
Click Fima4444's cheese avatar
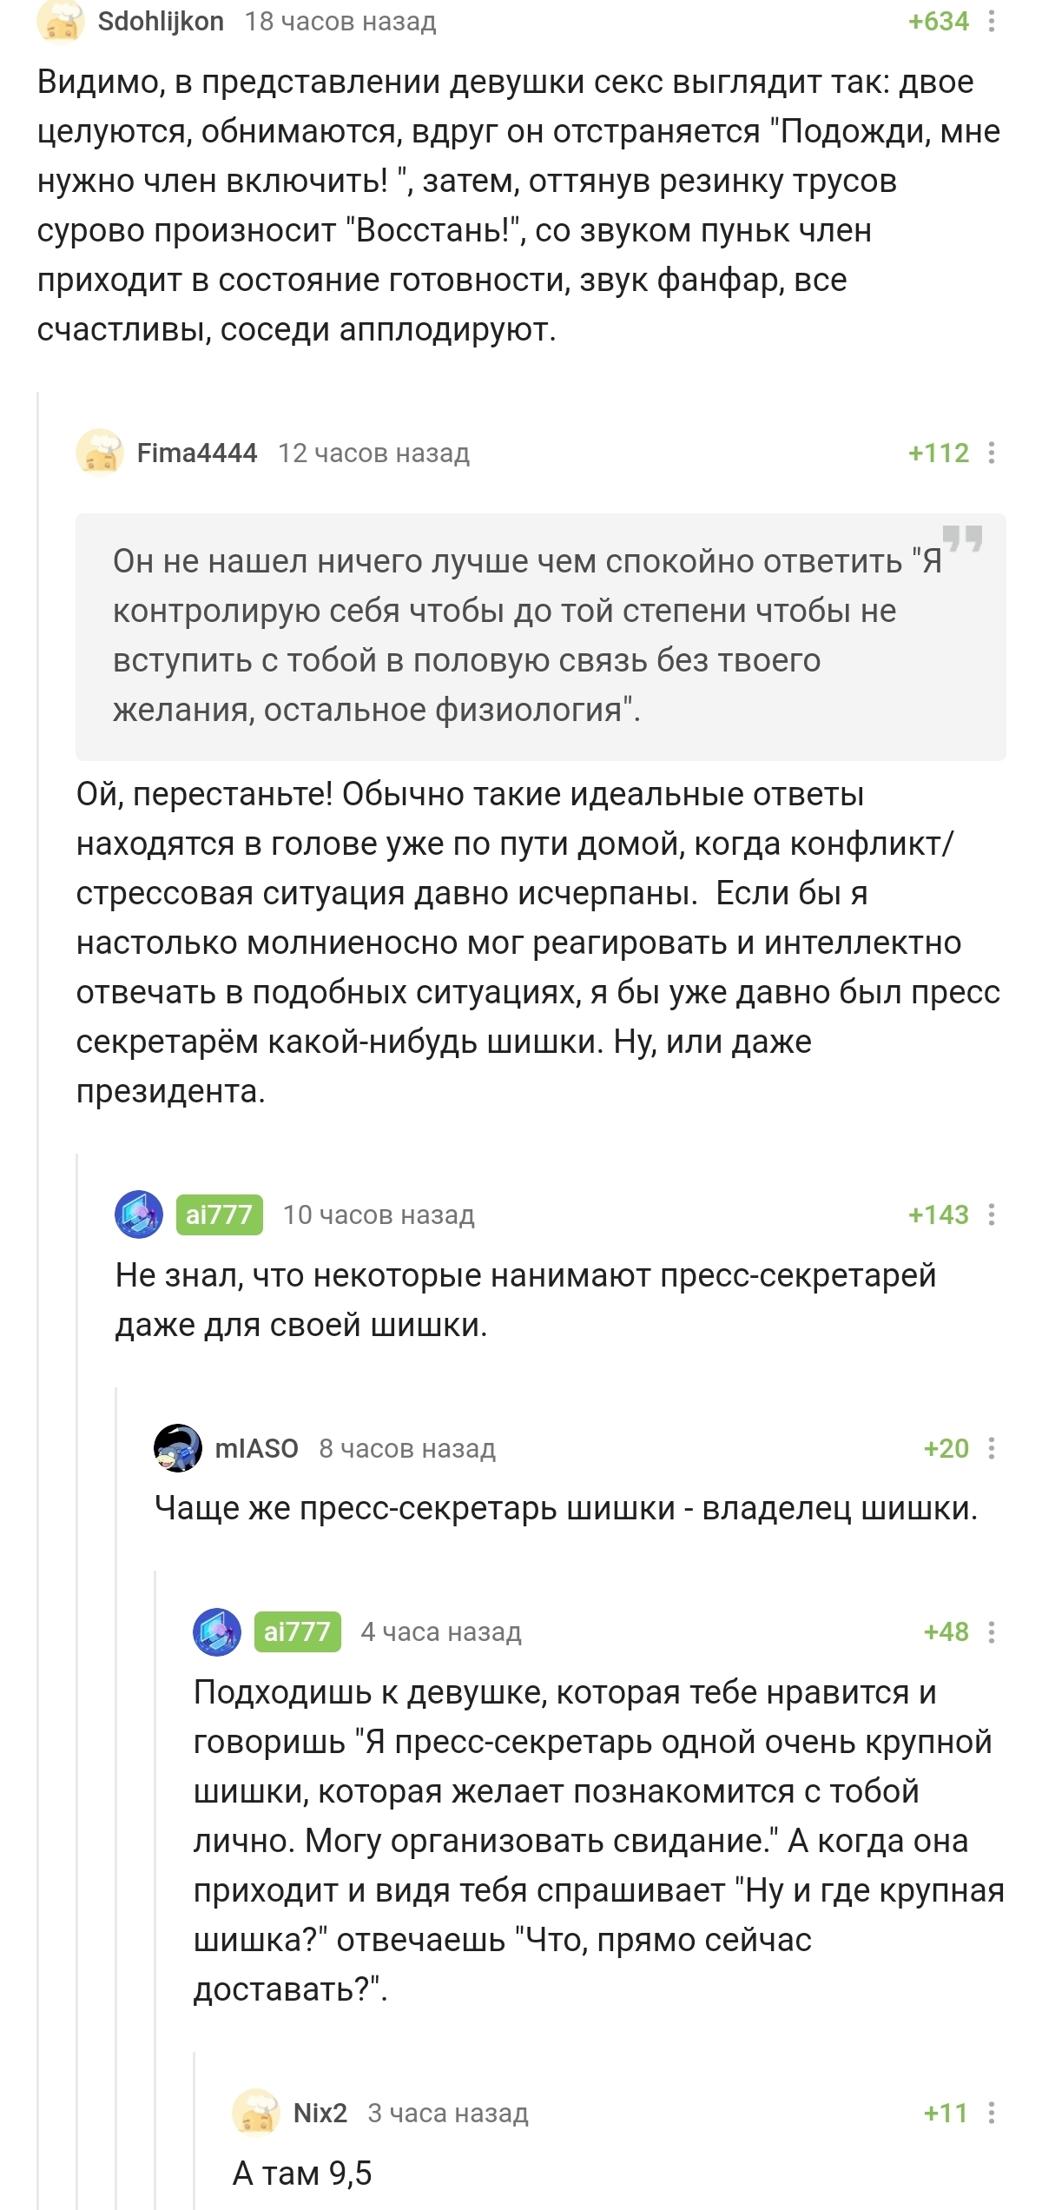(100, 453)
